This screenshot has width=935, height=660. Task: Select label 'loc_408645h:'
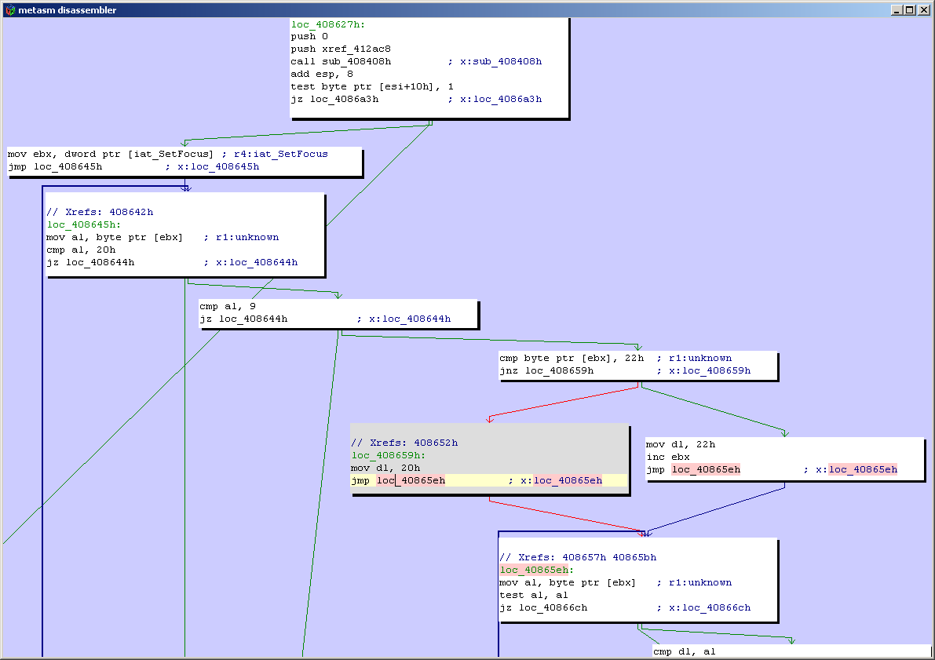[x=84, y=224]
